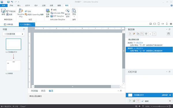Switch to the 动画 animation ribbon tab
This screenshot has height=108, width=173.
tap(51, 5)
